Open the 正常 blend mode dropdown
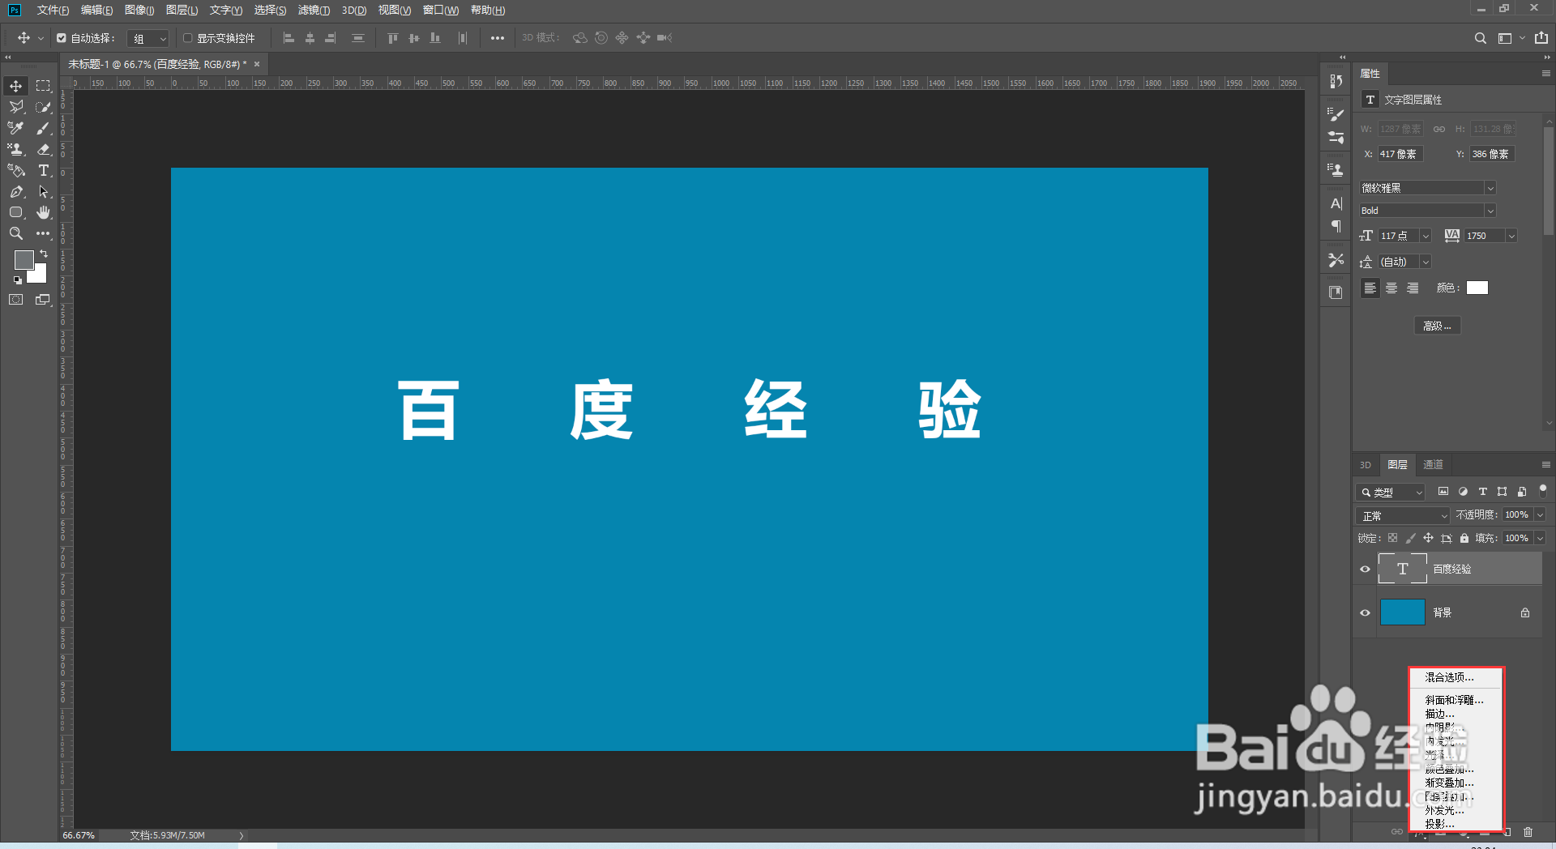Viewport: 1556px width, 849px height. click(x=1402, y=514)
